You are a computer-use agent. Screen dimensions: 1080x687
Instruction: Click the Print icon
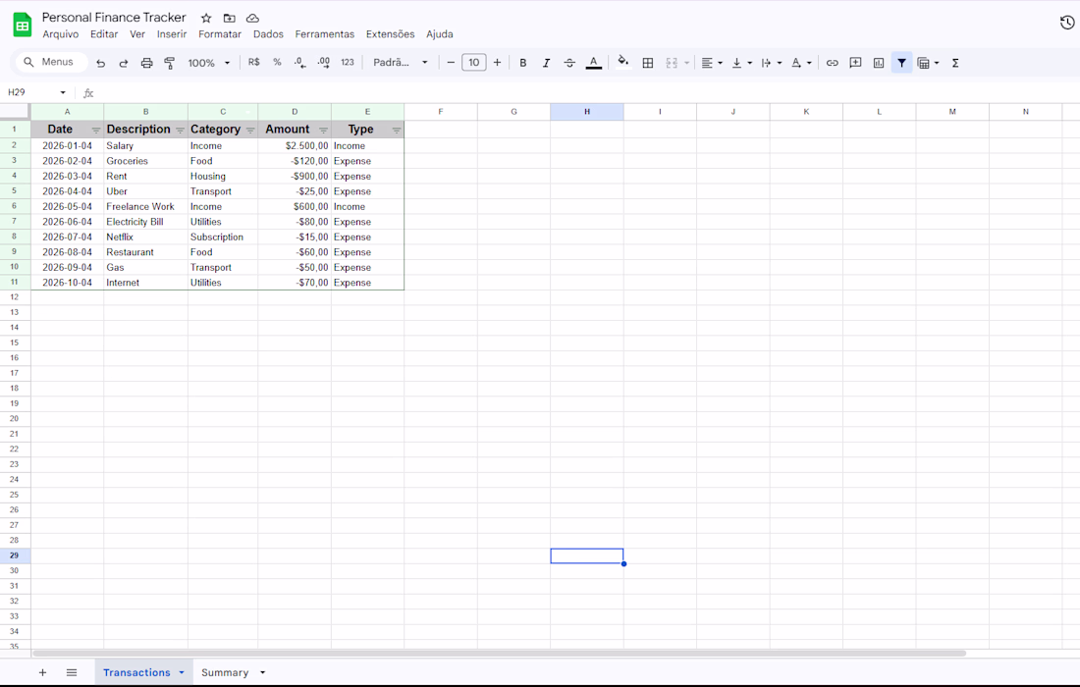146,63
